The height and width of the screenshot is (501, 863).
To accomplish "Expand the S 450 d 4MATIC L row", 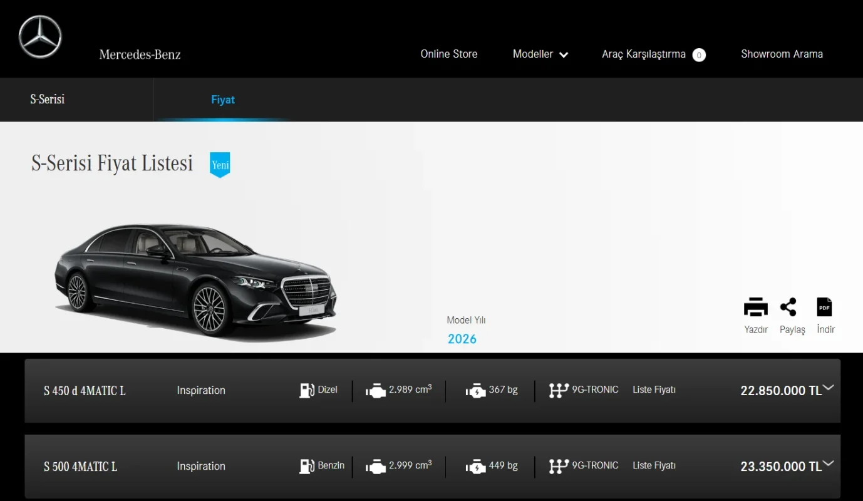I will click(829, 388).
